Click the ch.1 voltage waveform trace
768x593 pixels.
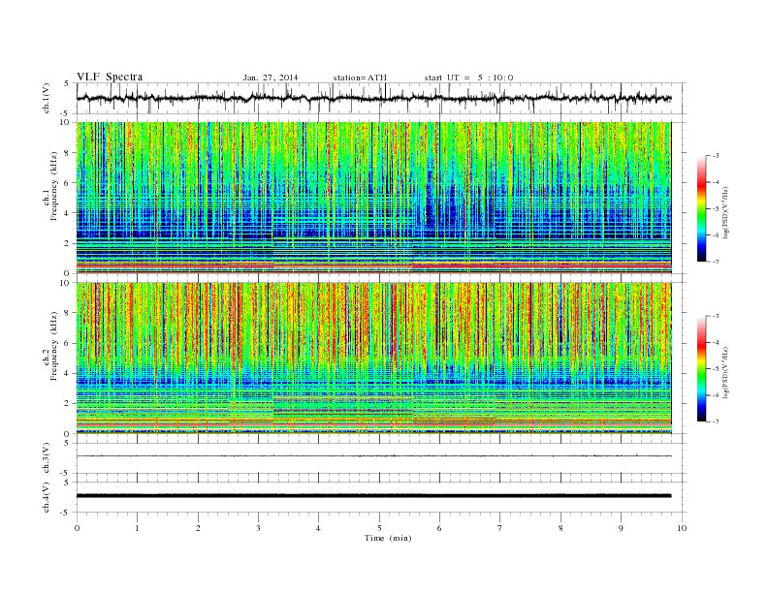coord(373,98)
